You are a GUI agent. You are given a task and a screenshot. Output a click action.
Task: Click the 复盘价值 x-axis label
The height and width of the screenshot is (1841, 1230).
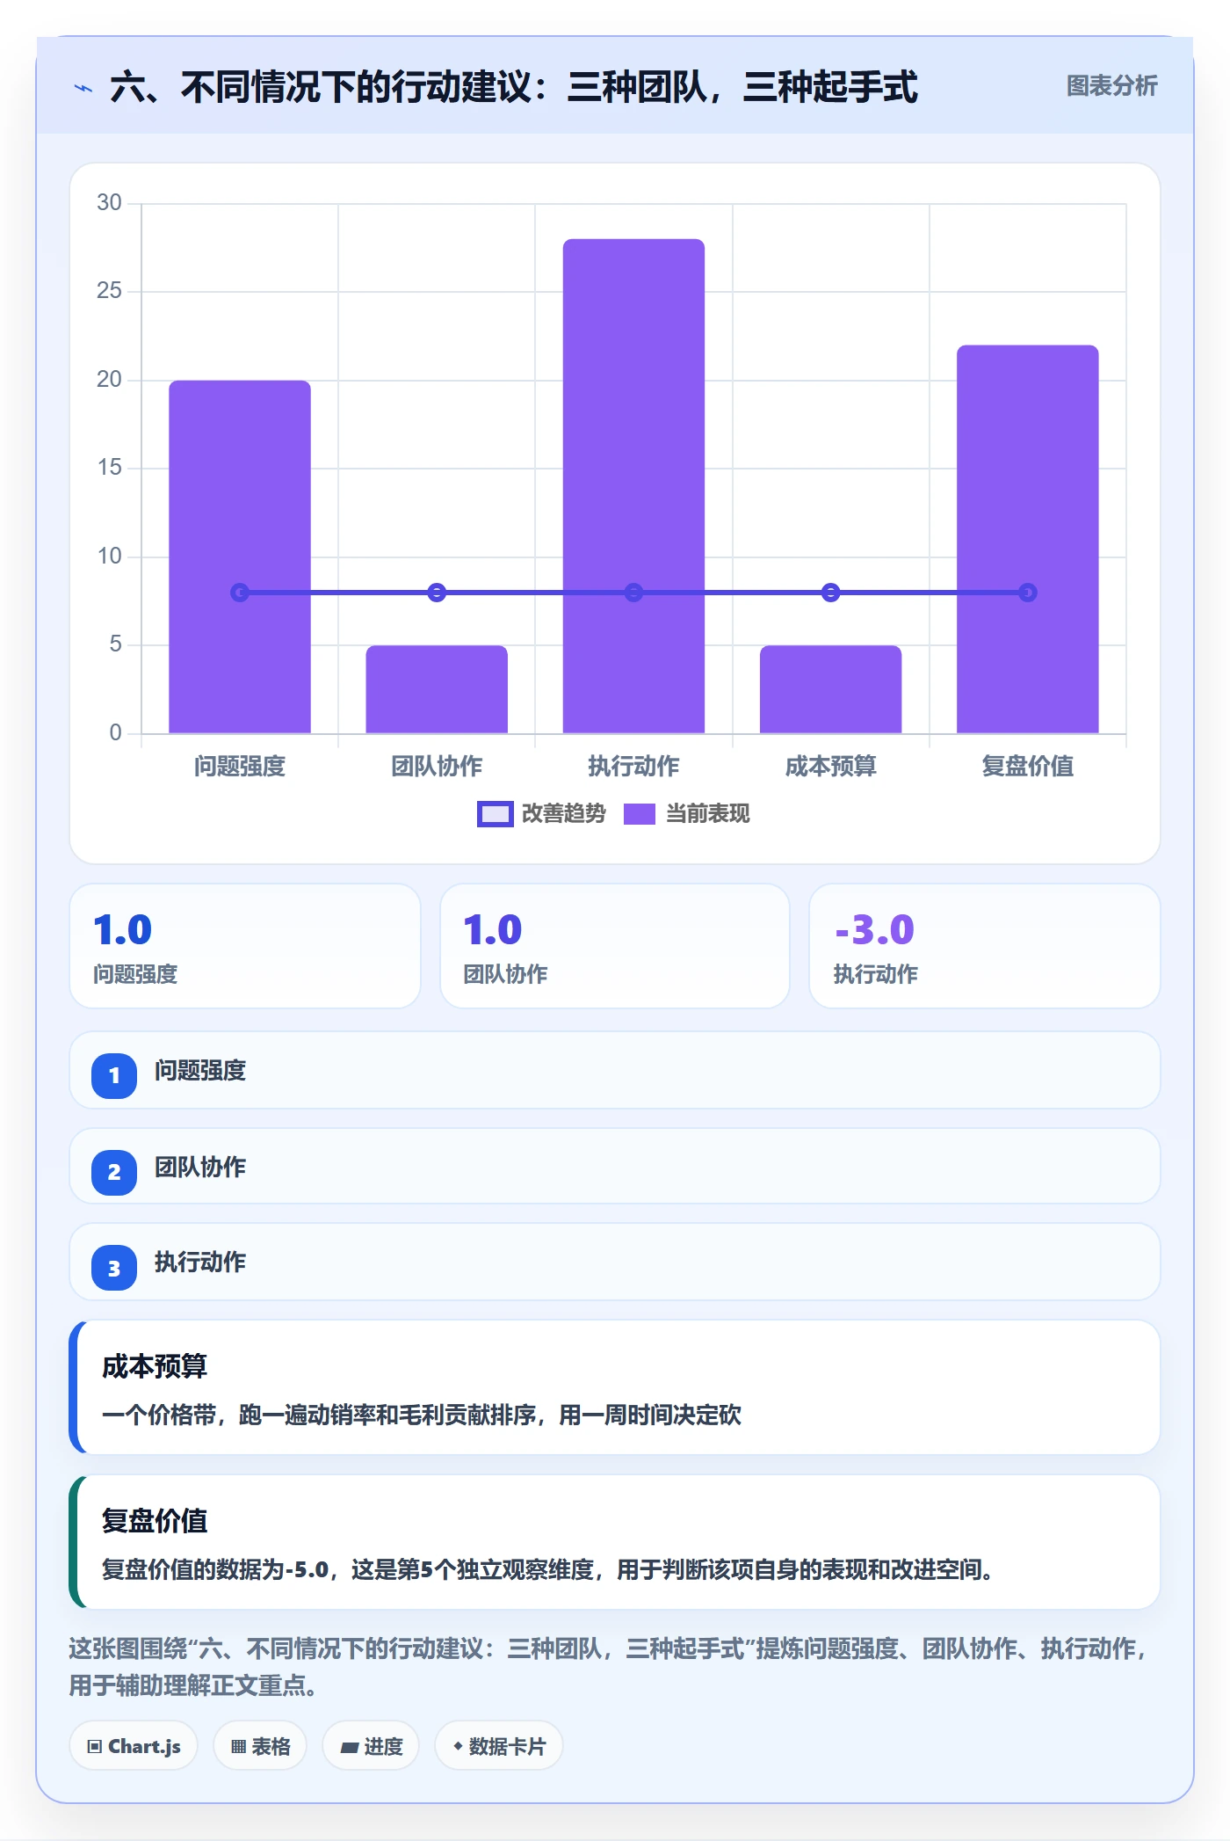(1027, 767)
